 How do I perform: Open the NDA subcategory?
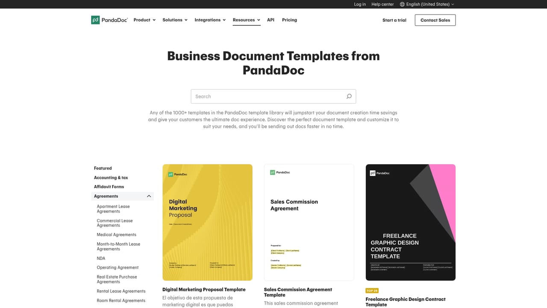click(101, 258)
